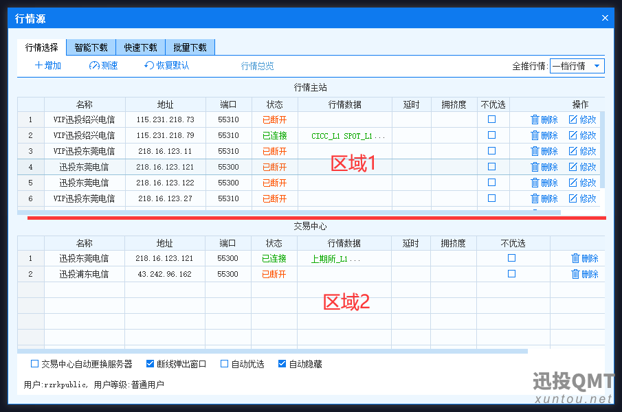Screen dimensions: 622x412
Task: Tick 不优选 for 218.16.123.11
Action: (x=492, y=151)
